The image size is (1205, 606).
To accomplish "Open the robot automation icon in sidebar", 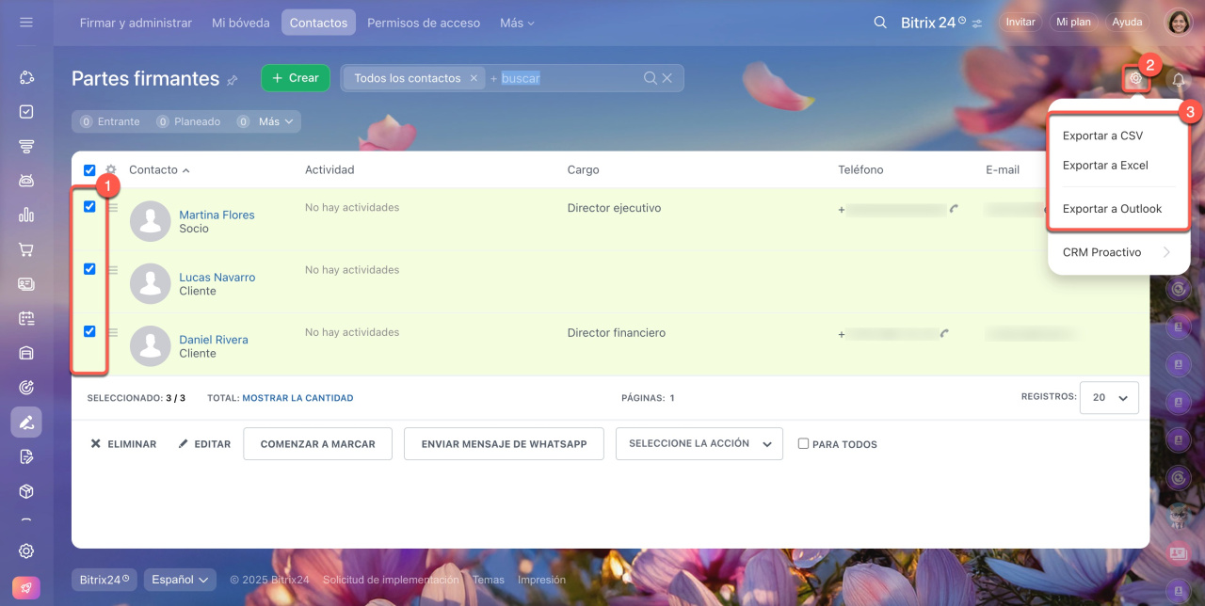I will point(26,180).
